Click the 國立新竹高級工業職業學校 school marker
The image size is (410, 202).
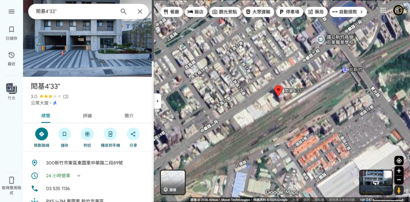point(320,40)
